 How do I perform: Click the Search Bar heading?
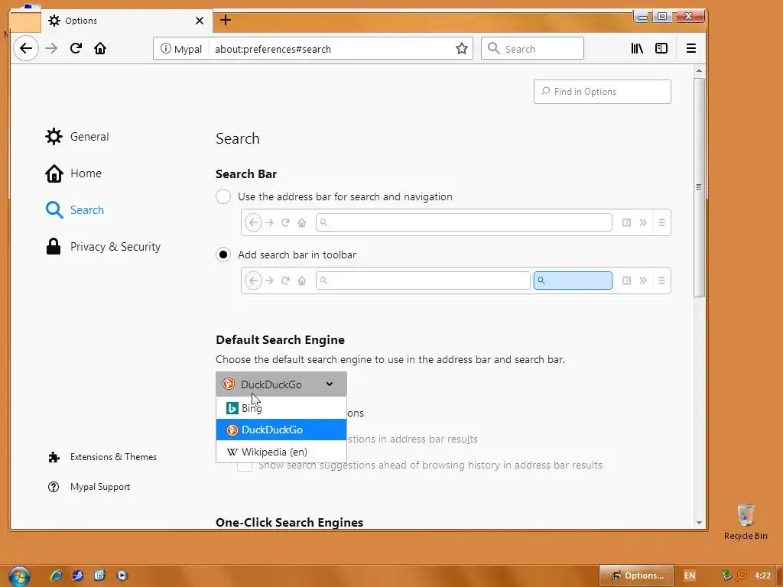pyautogui.click(x=246, y=174)
